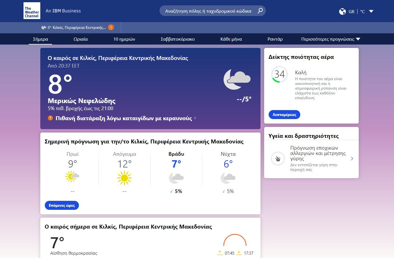Click the partly cloudy night weather icon
This screenshot has height=258, width=394.
(237, 79)
